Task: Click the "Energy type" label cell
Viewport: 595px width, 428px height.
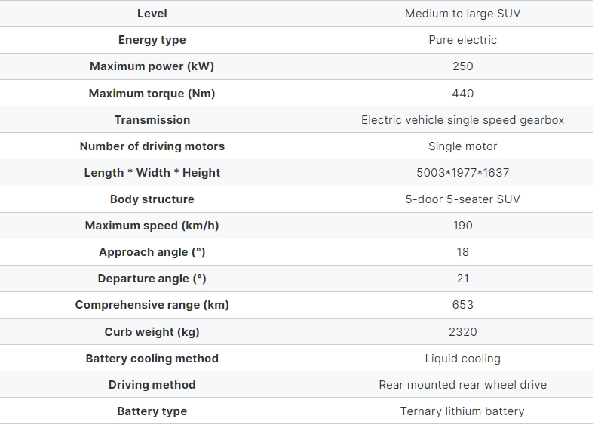Action: 152,40
